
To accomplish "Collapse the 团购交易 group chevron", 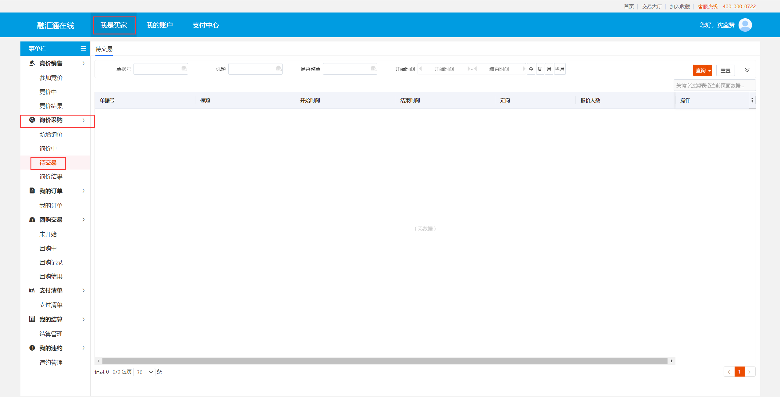I will [84, 220].
